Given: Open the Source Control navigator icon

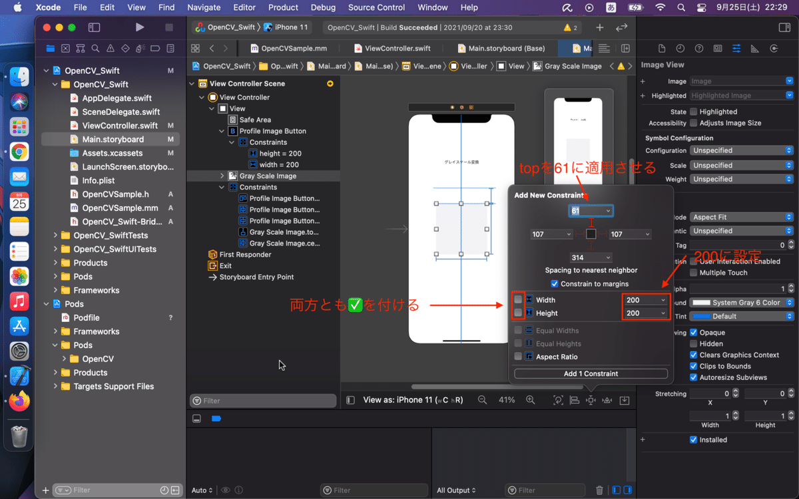Looking at the screenshot, I should [65, 49].
